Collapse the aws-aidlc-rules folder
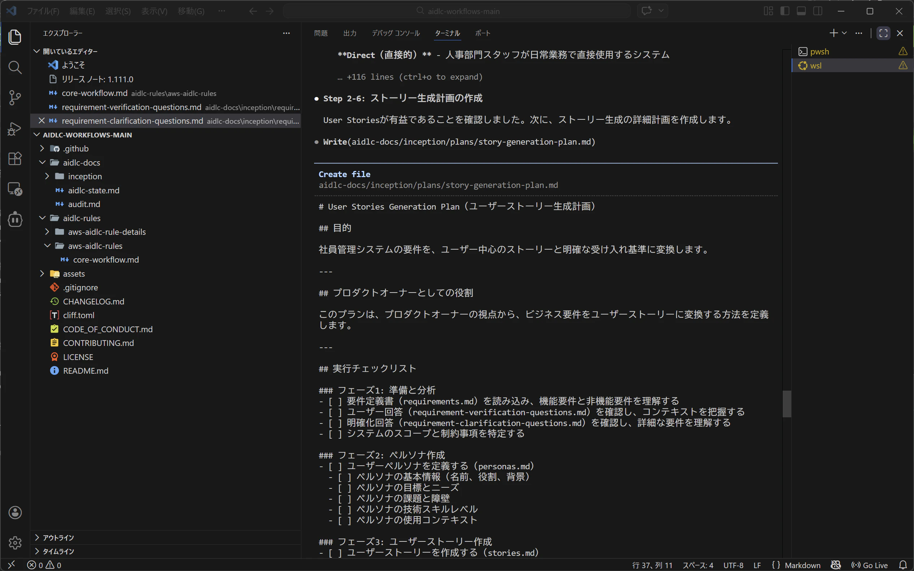914x571 pixels. pyautogui.click(x=165, y=246)
